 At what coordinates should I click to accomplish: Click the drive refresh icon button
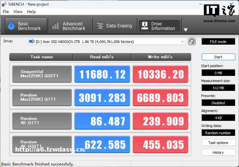(192, 41)
